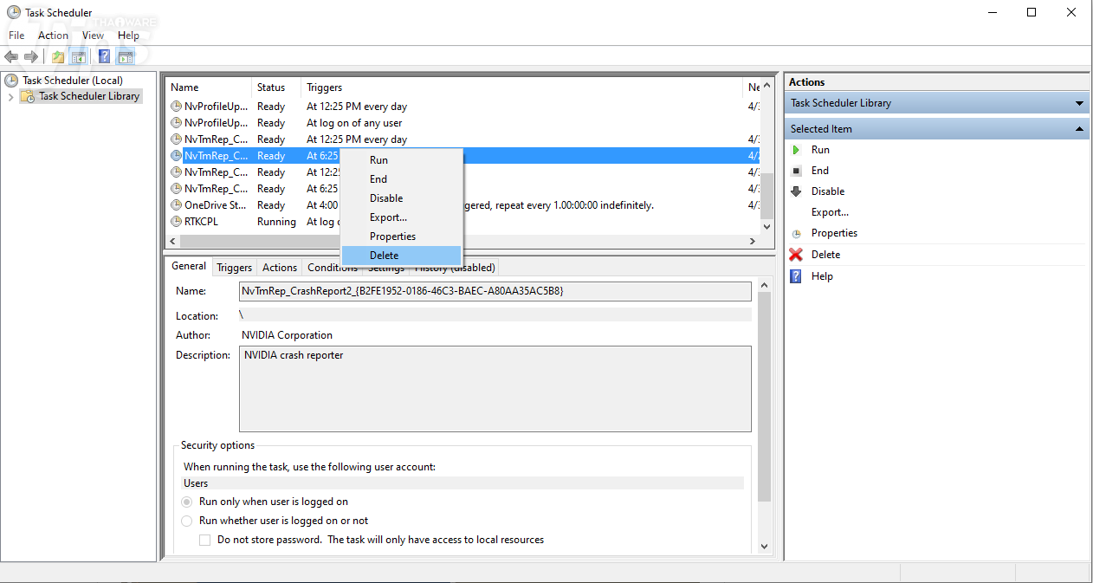The height and width of the screenshot is (583, 1093).
Task: Collapse the Selected Item section in Actions
Action: (x=1079, y=129)
